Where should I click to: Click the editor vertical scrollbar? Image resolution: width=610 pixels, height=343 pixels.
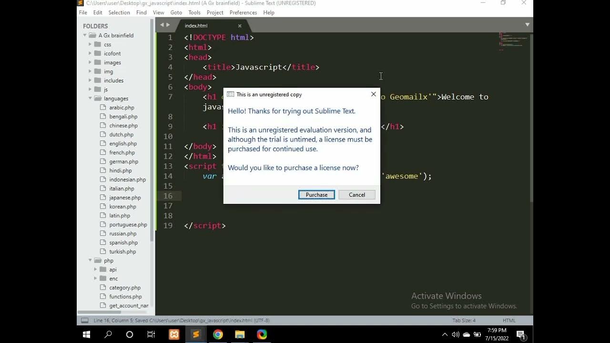click(x=531, y=117)
